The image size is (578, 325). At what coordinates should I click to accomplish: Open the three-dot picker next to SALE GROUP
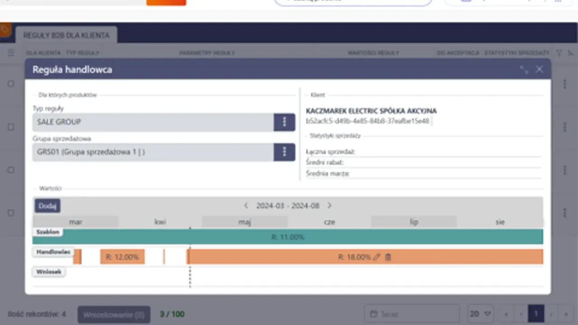click(284, 122)
